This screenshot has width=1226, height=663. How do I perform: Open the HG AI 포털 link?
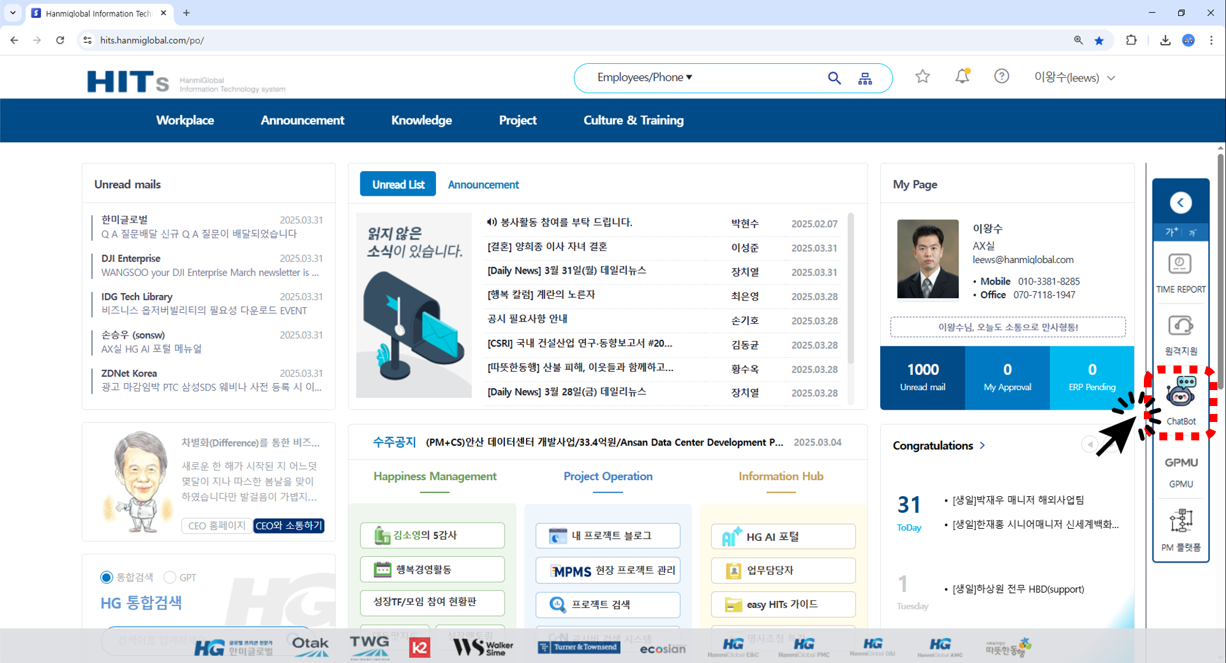click(783, 536)
